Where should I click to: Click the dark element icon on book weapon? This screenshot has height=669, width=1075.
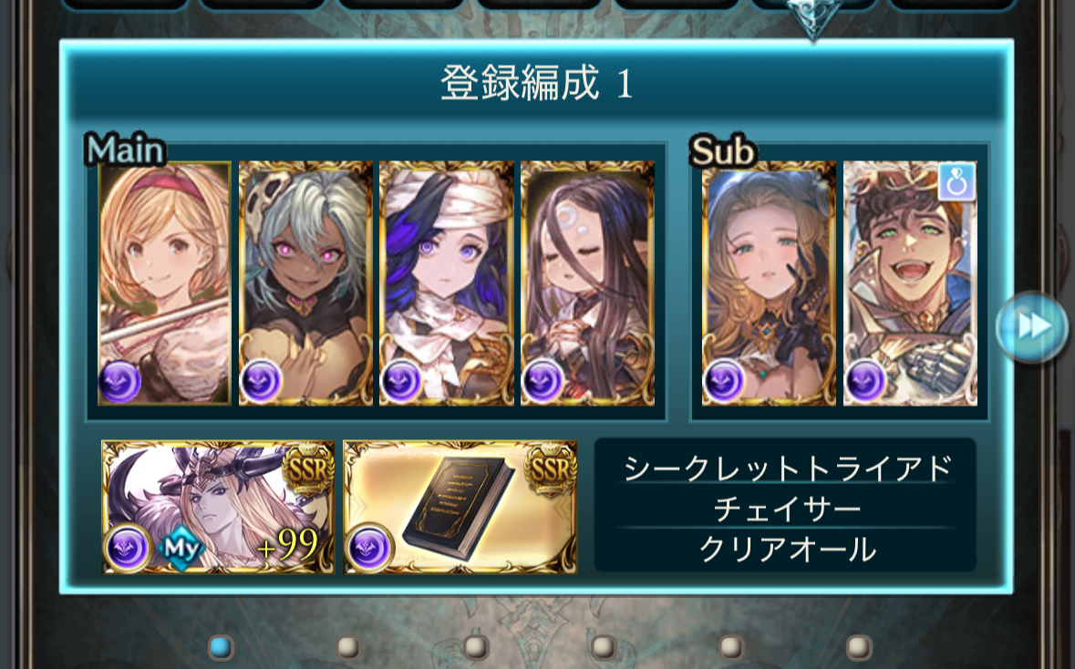pyautogui.click(x=369, y=548)
